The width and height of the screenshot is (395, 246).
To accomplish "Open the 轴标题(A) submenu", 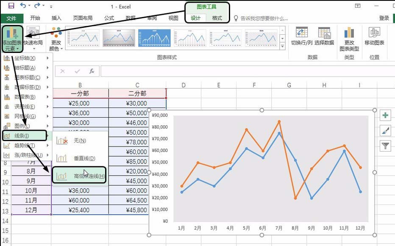I will tap(26, 68).
